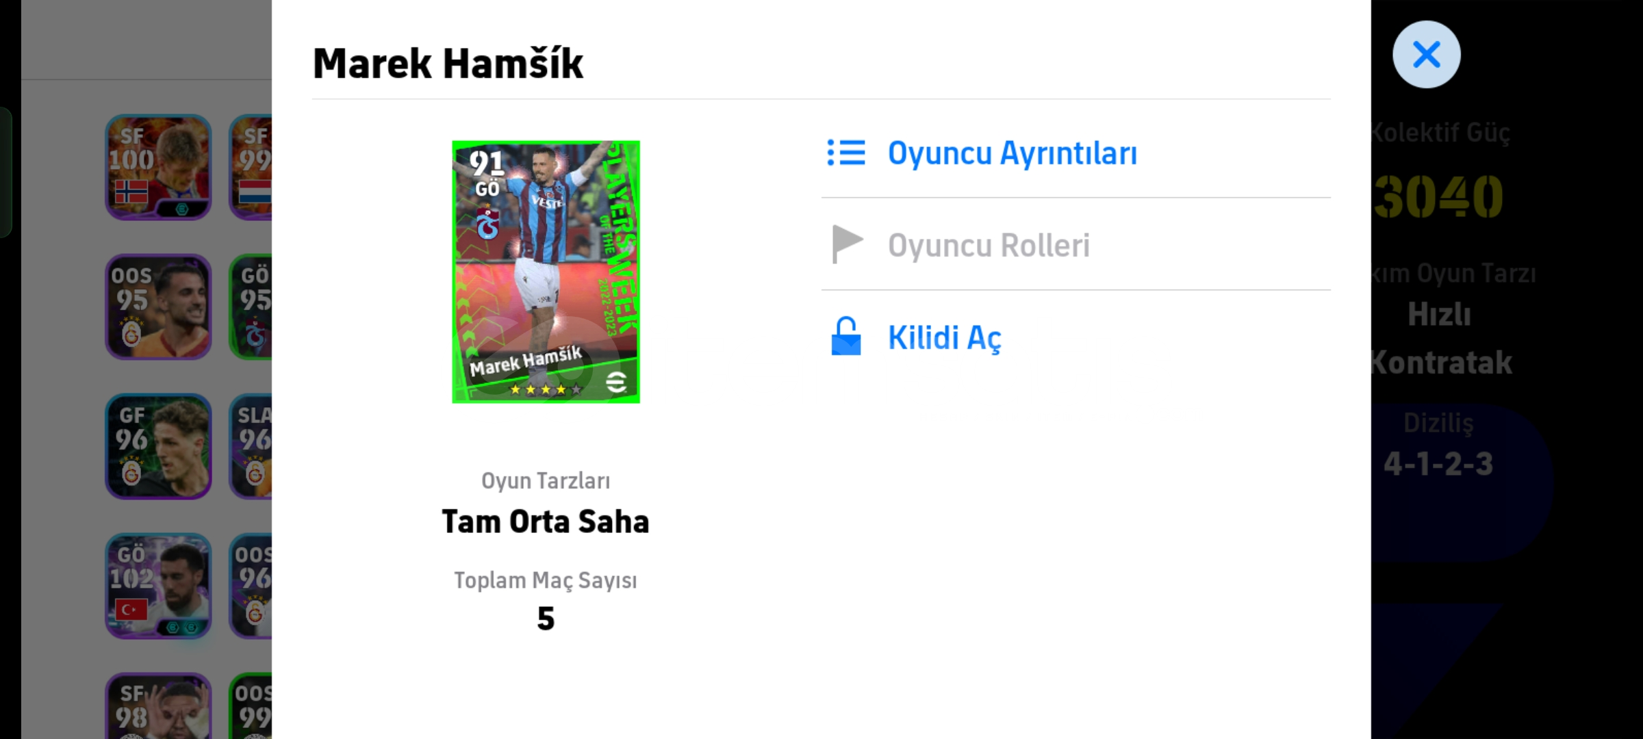This screenshot has width=1643, height=739.
Task: Select the OOS 95 Galatasaray player card
Action: (x=158, y=307)
